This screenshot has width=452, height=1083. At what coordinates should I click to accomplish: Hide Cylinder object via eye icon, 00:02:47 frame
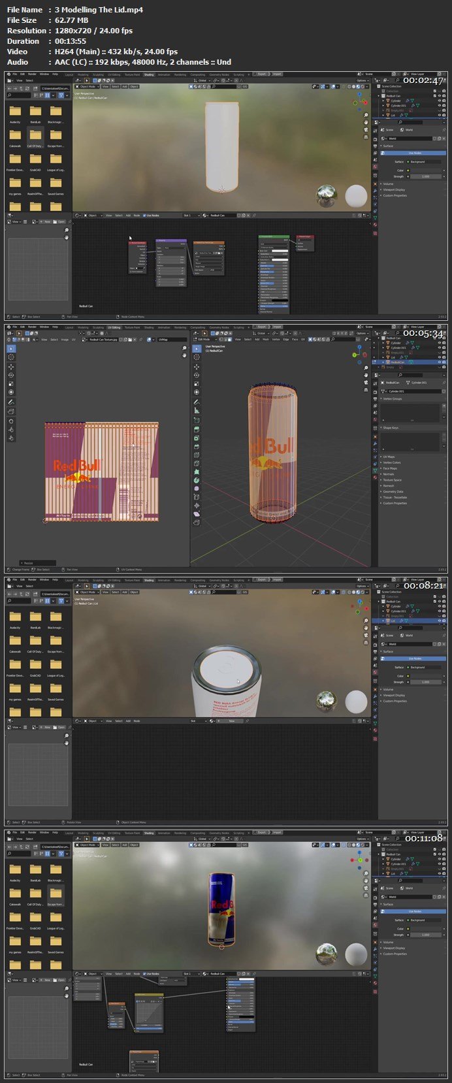coord(440,101)
